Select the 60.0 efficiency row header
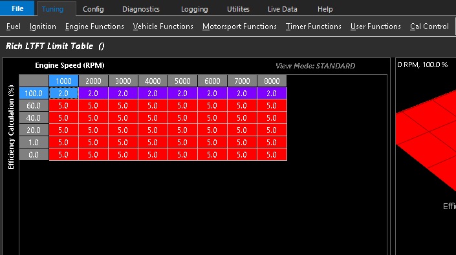Image resolution: width=456 pixels, height=255 pixels. (34, 106)
